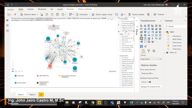
Task: Collapse the Campos pane chevron
Action: pyautogui.click(x=185, y=21)
